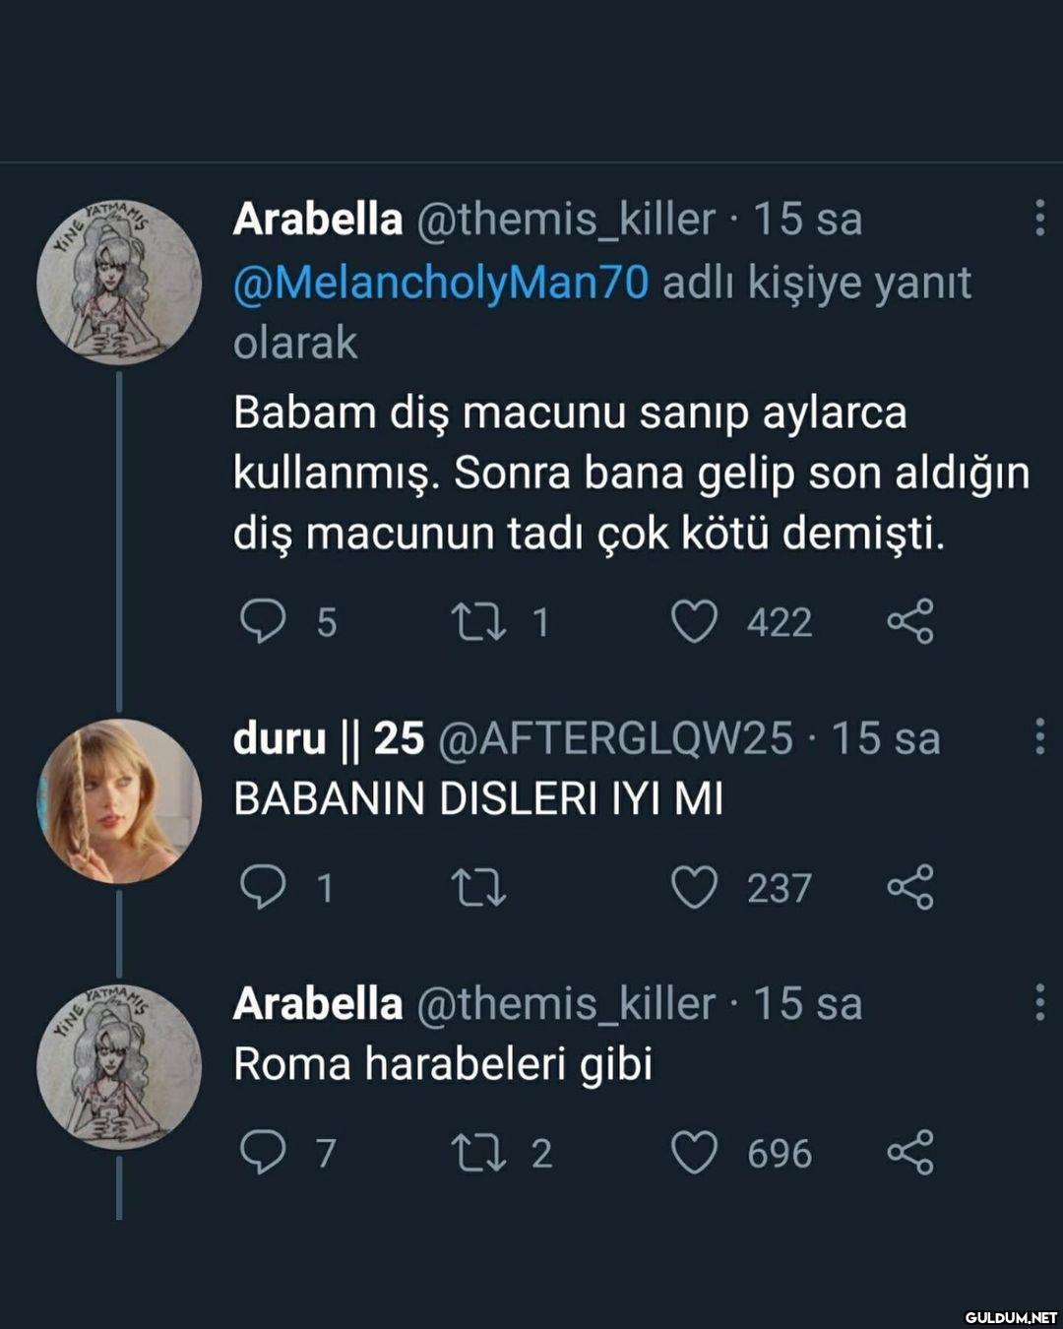Image resolution: width=1063 pixels, height=1329 pixels.
Task: Like the tweet with 237 likes
Action: (694, 887)
